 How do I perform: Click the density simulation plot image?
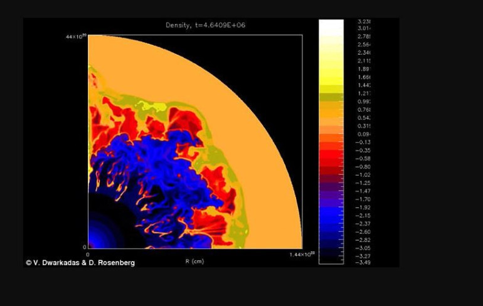coord(195,142)
